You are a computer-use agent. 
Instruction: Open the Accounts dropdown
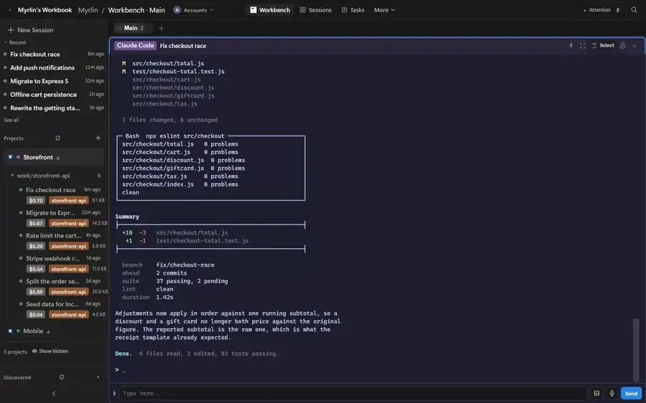pos(194,10)
